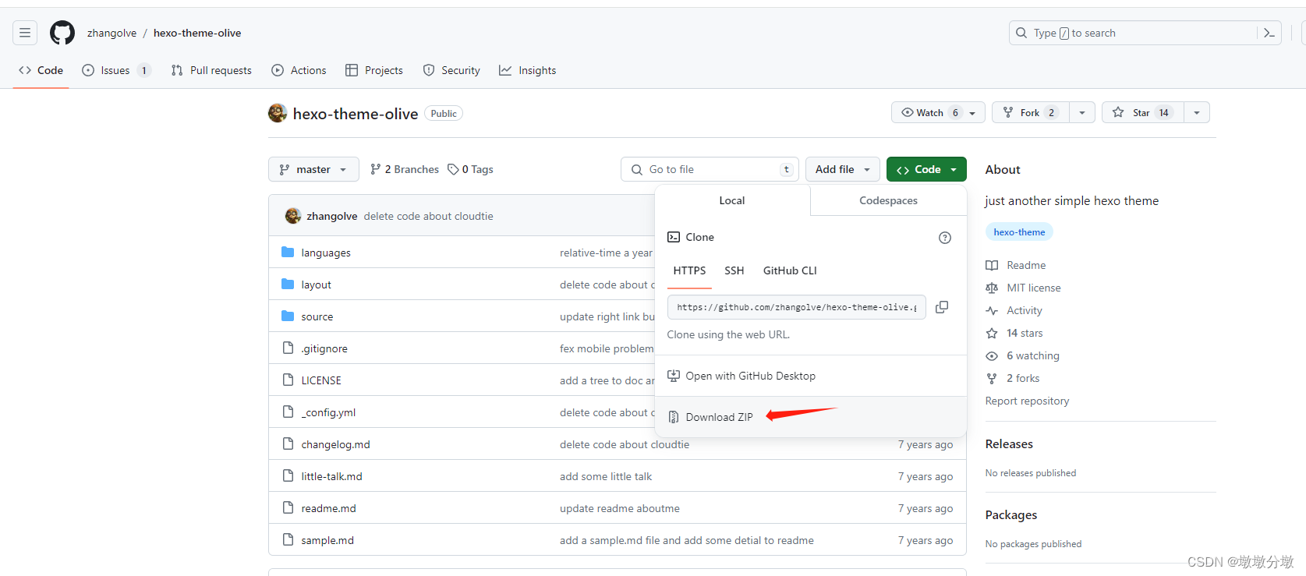The height and width of the screenshot is (576, 1306).
Task: Click the repository owner avatar beside title
Action: pyautogui.click(x=278, y=113)
